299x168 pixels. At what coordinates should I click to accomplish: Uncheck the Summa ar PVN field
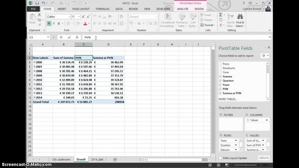(x=220, y=93)
